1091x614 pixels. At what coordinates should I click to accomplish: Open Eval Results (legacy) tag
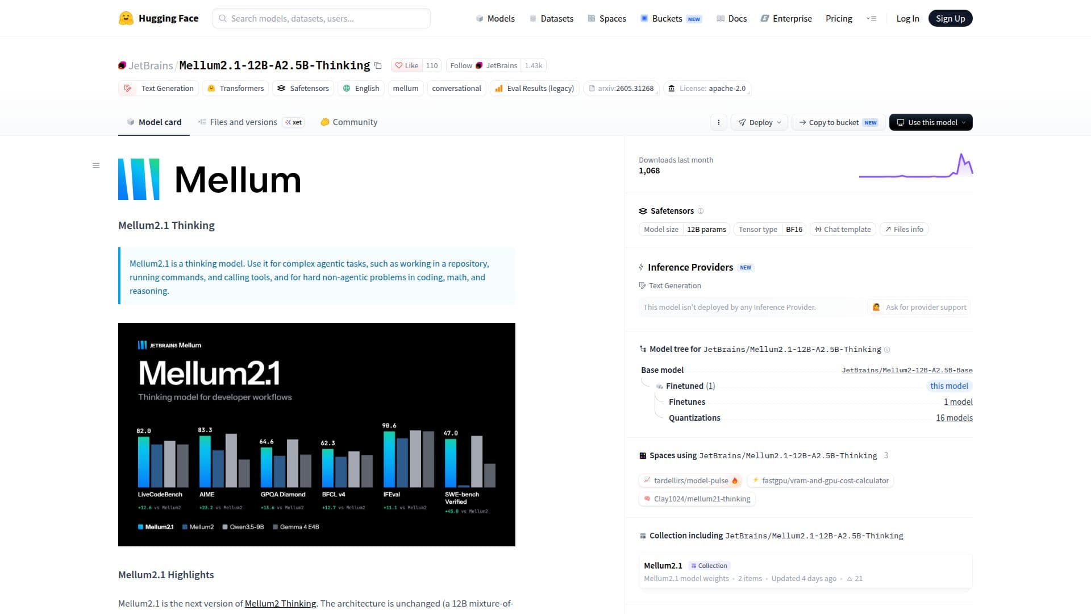click(535, 88)
